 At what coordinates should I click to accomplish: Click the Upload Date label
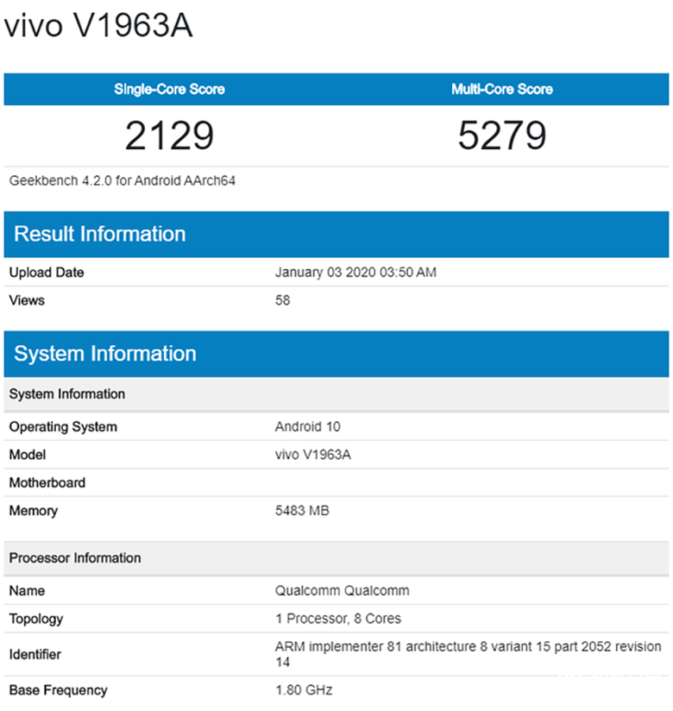[47, 273]
